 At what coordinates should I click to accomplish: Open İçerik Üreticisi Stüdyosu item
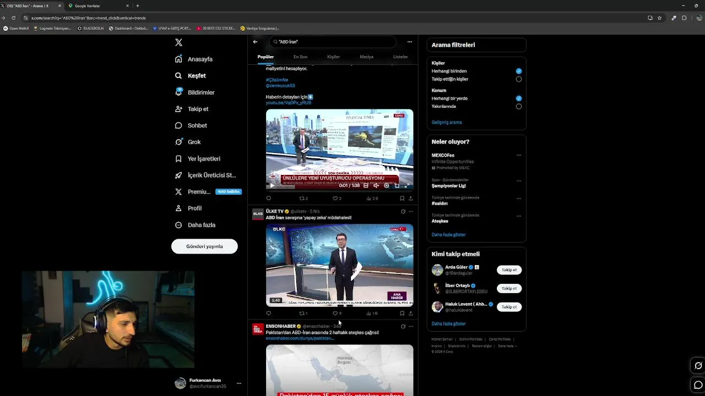[205, 175]
